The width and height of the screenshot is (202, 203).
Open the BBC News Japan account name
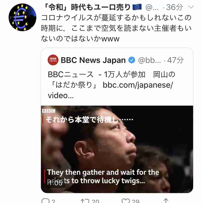93,60
